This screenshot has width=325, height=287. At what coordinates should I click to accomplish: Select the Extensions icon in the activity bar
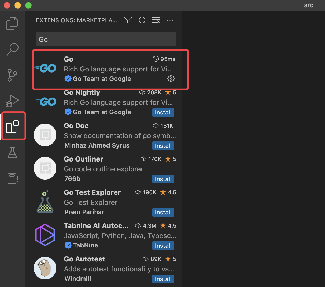point(13,126)
